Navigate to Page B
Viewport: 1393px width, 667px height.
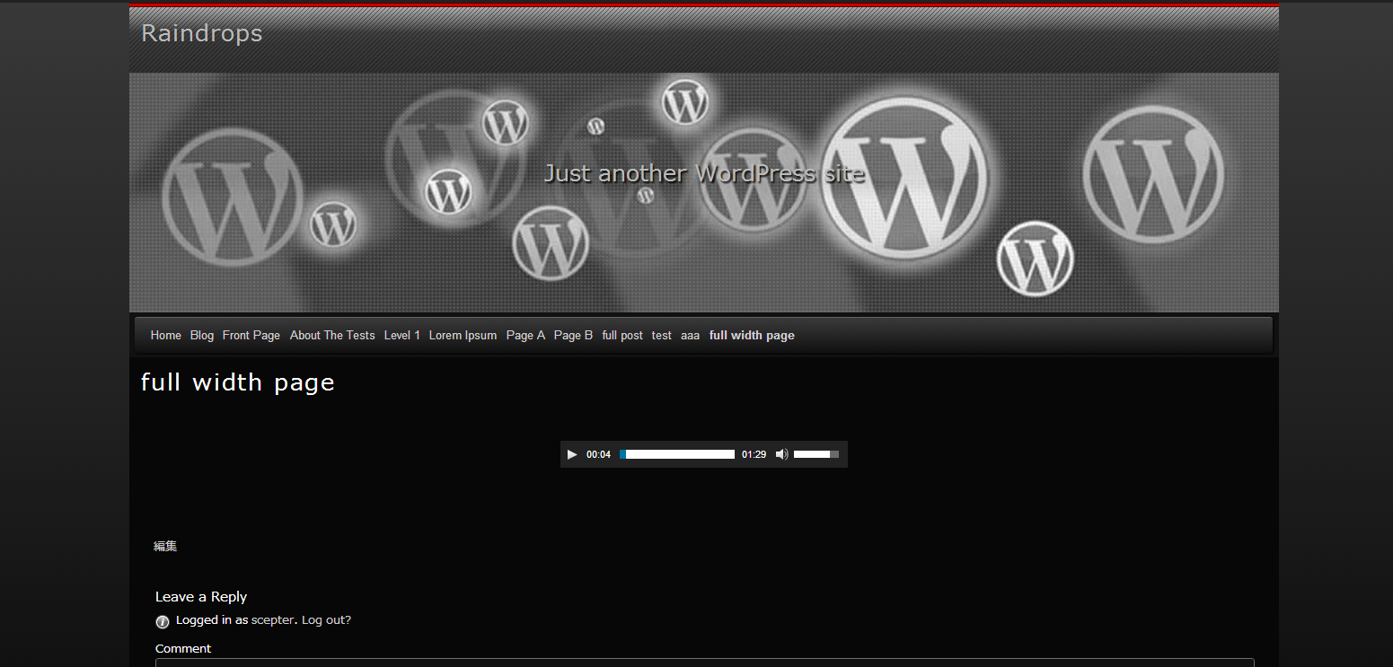tap(573, 335)
